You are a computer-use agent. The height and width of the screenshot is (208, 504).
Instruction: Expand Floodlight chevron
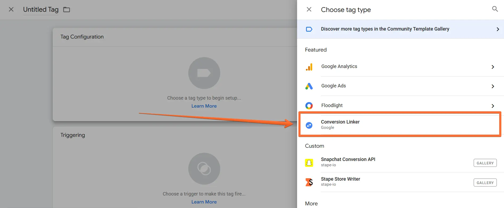493,106
